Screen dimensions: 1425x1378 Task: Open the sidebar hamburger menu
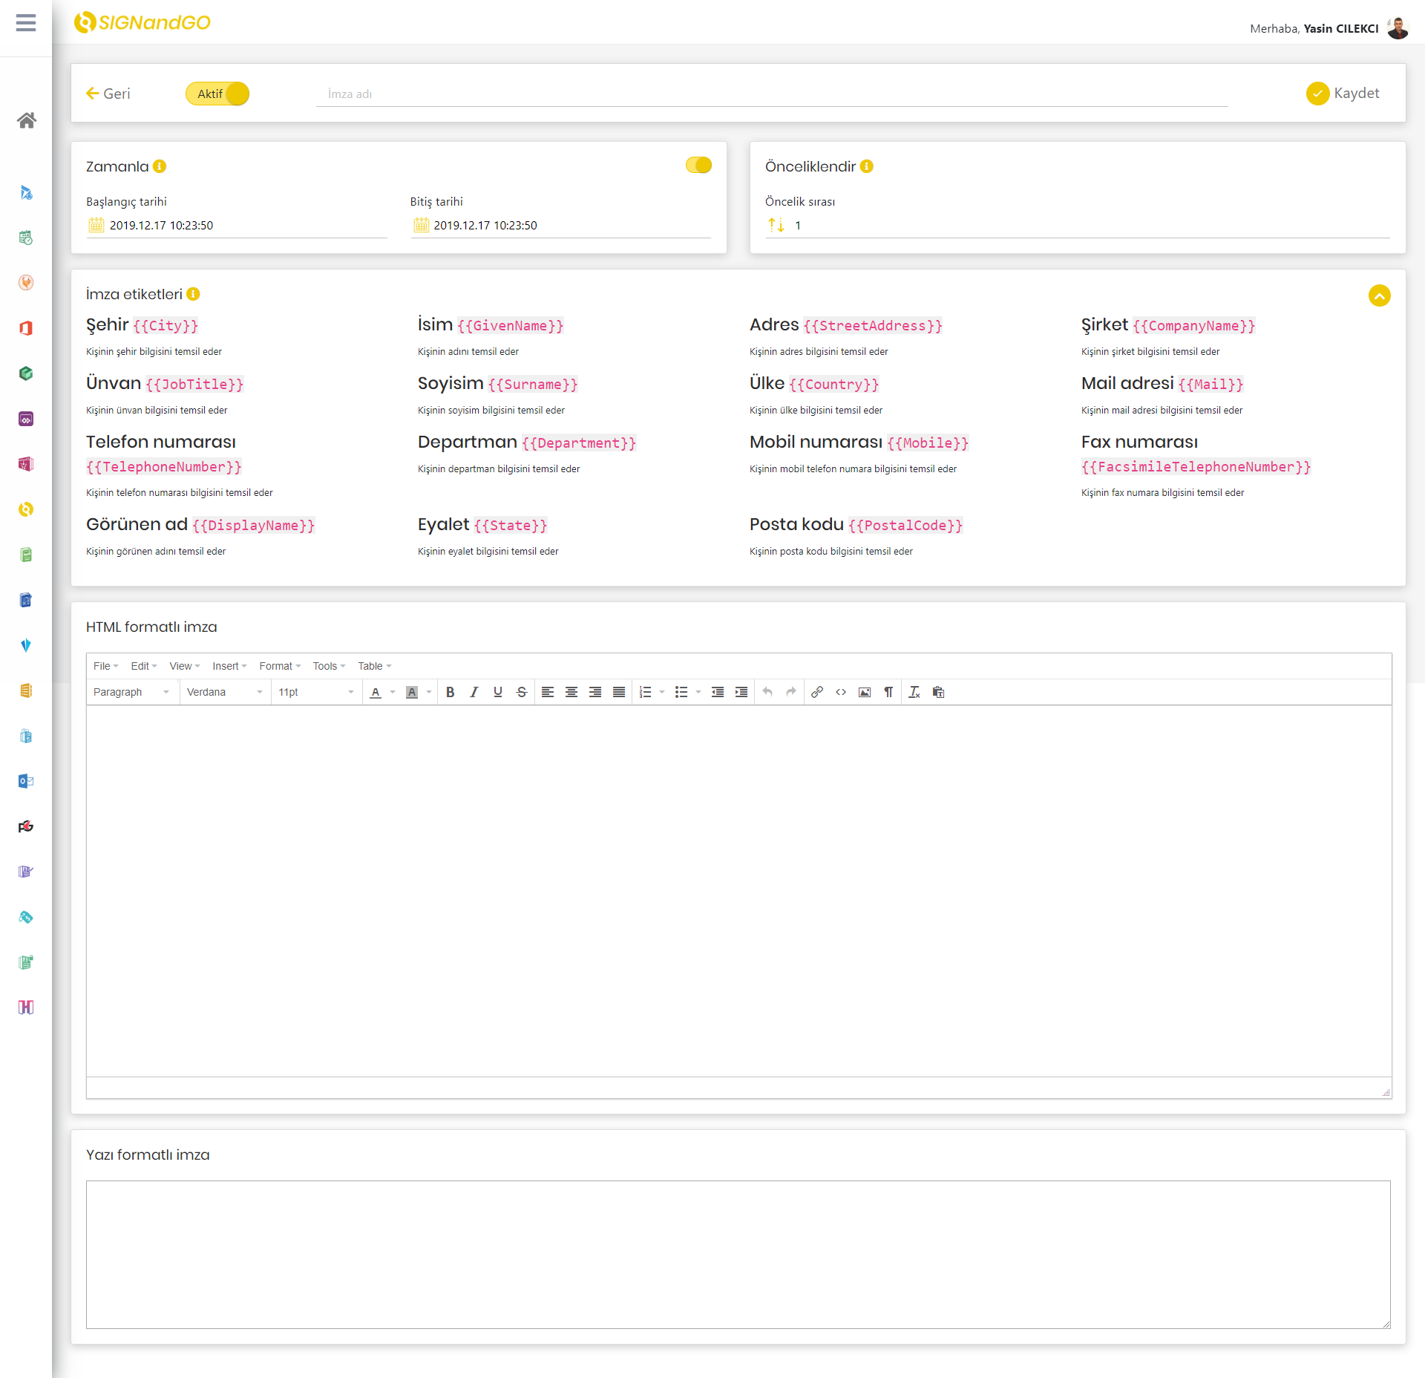[x=26, y=23]
